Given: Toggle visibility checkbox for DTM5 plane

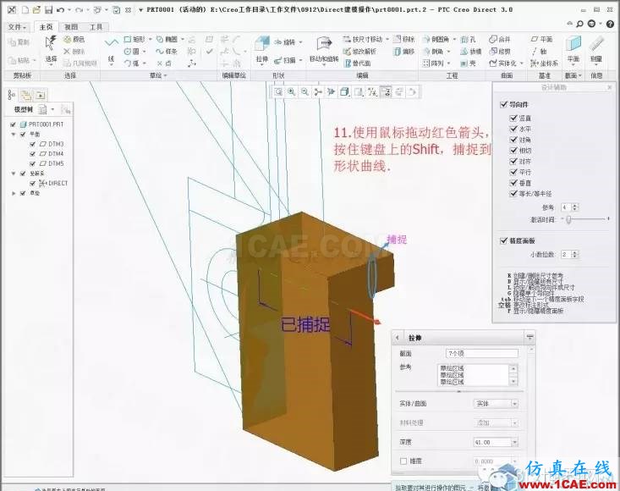Looking at the screenshot, I should click(33, 163).
